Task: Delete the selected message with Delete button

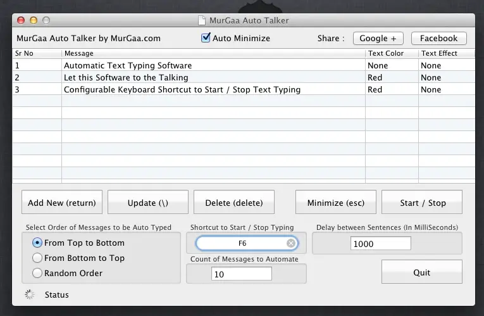Action: click(233, 203)
